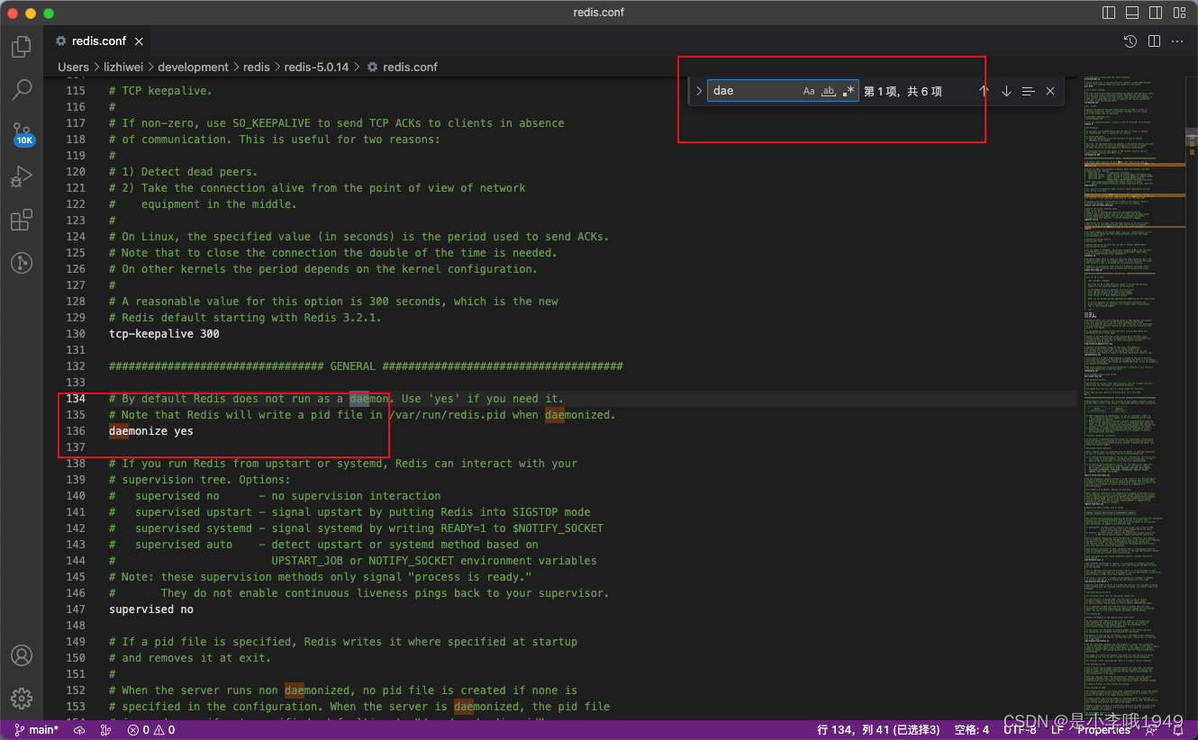
Task: Click the 'supervised no' line
Action: [151, 609]
